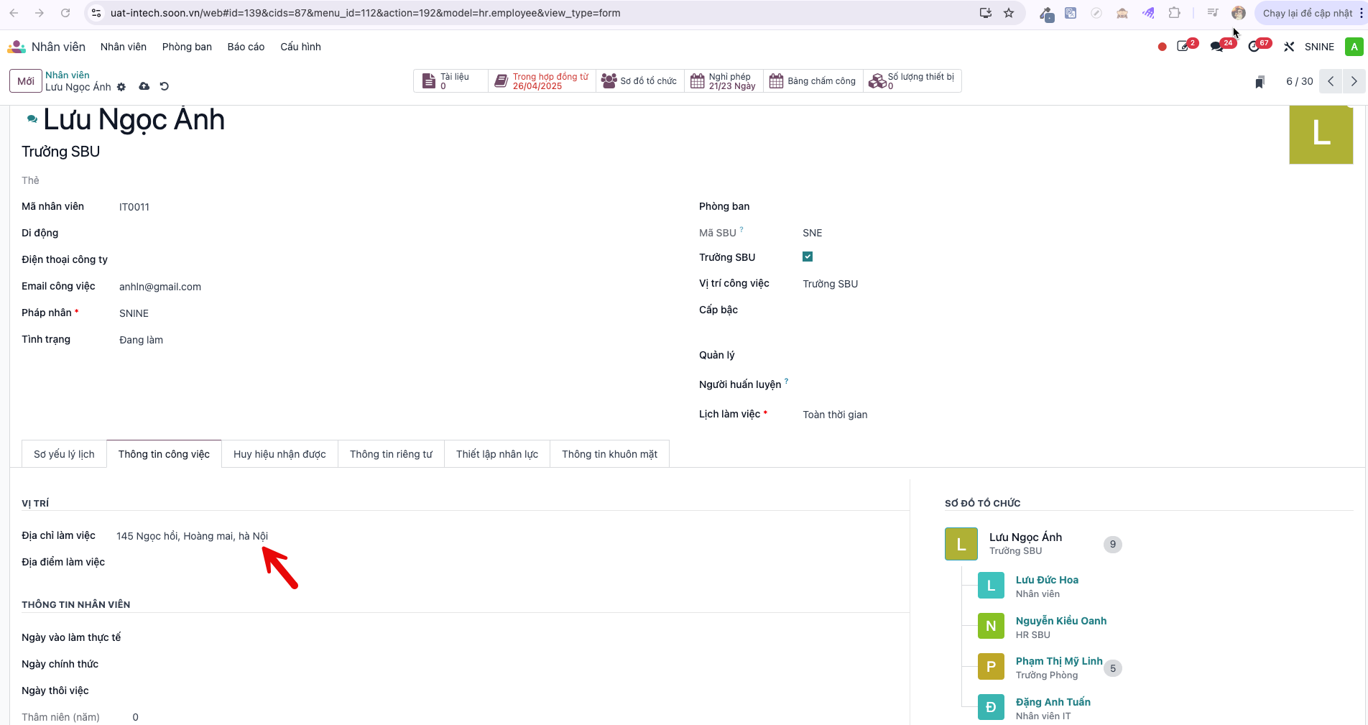Reload the current page
This screenshot has height=725, width=1368.
pyautogui.click(x=65, y=13)
